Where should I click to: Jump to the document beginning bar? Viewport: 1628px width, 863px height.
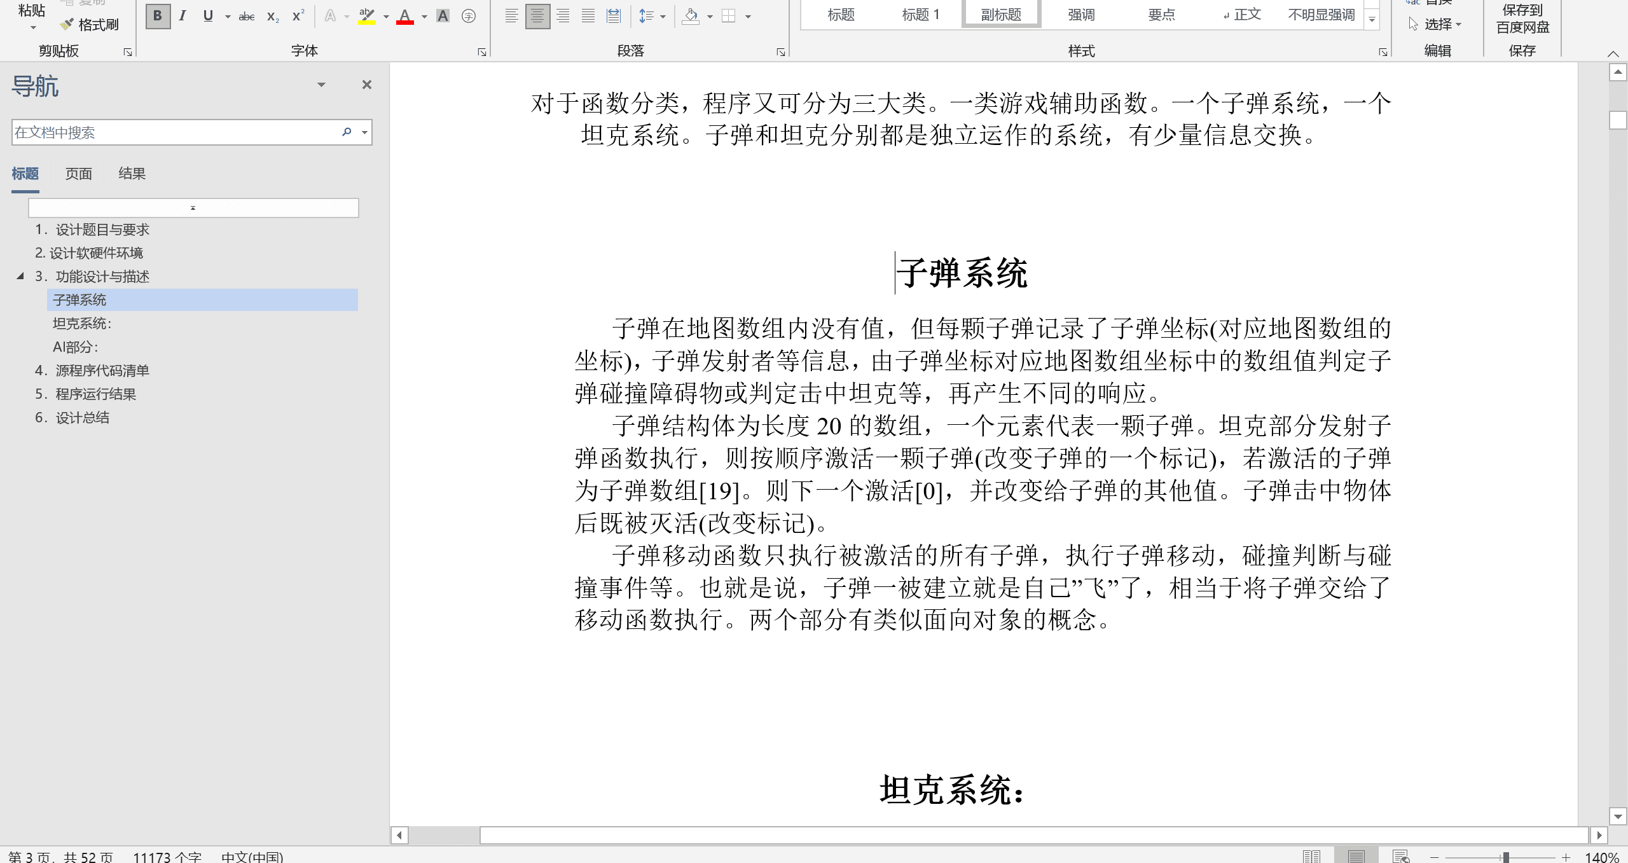pyautogui.click(x=193, y=208)
